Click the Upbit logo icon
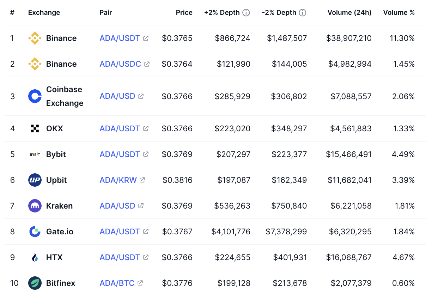426x294 pixels. pos(35,180)
